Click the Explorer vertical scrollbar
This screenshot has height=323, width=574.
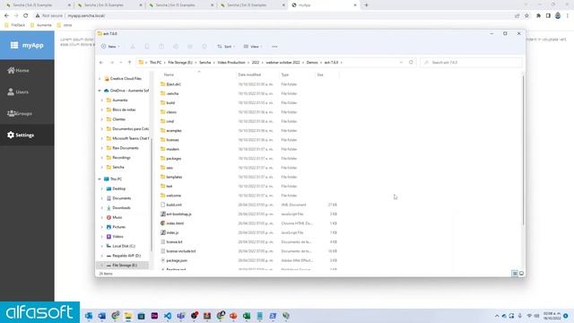pyautogui.click(x=523, y=150)
